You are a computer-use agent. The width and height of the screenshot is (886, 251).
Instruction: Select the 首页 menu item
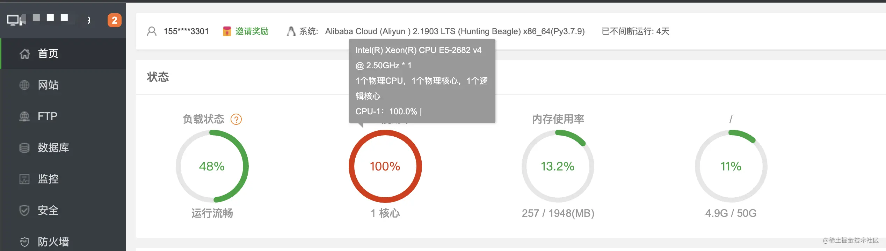coord(63,54)
